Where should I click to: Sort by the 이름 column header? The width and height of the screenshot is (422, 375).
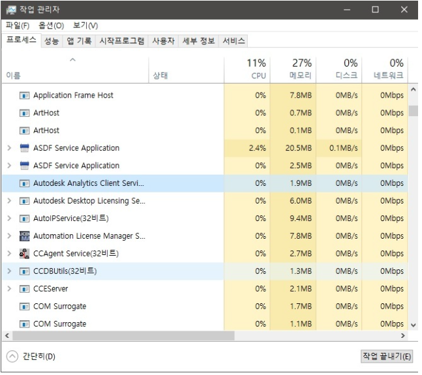(76, 70)
